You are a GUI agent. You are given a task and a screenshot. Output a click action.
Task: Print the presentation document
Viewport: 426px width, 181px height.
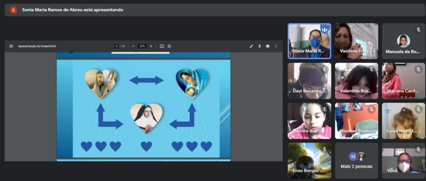click(268, 46)
